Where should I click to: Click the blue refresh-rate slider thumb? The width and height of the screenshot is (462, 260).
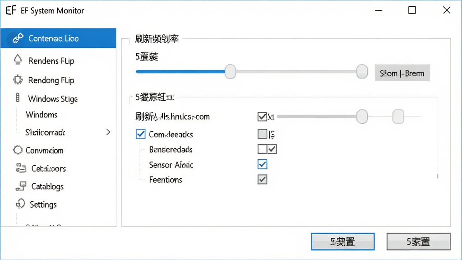[x=231, y=71]
